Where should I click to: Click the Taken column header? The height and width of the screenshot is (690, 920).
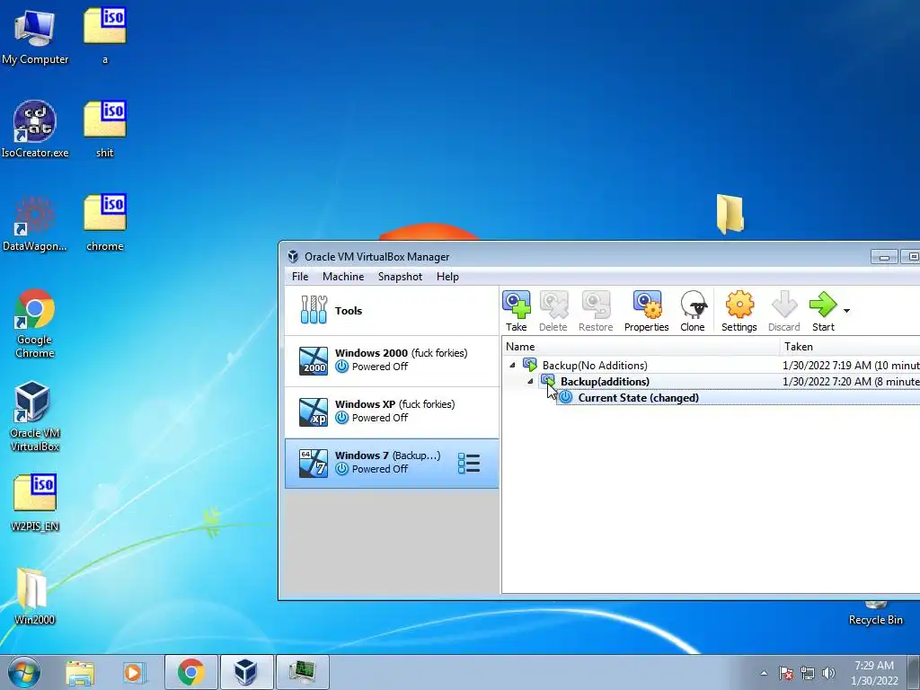pos(850,347)
